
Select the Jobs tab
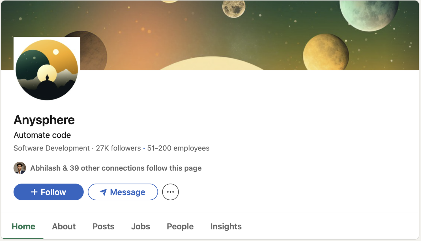click(141, 226)
